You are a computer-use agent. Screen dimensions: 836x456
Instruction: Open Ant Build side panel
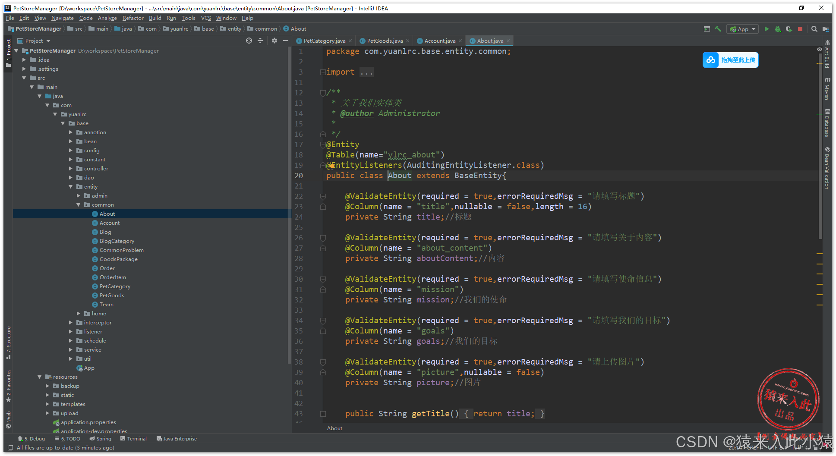coord(827,54)
